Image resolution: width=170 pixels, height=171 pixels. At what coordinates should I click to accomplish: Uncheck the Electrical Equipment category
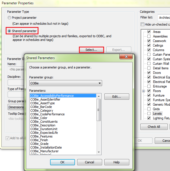click(149, 77)
